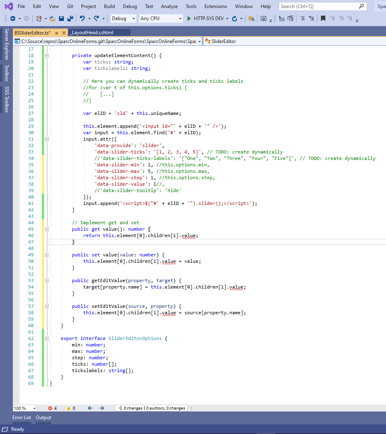Collapse the get value accessor at line 45
The height and width of the screenshot is (434, 386).
tap(47, 229)
